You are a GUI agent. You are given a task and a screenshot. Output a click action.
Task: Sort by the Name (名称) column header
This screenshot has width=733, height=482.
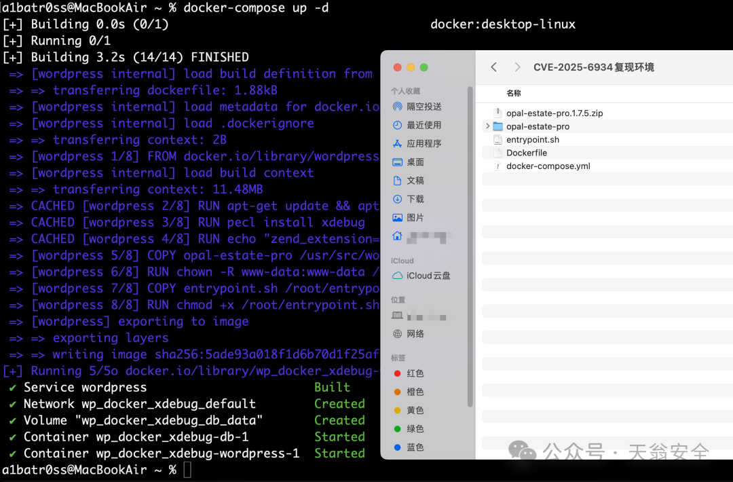[x=514, y=93]
